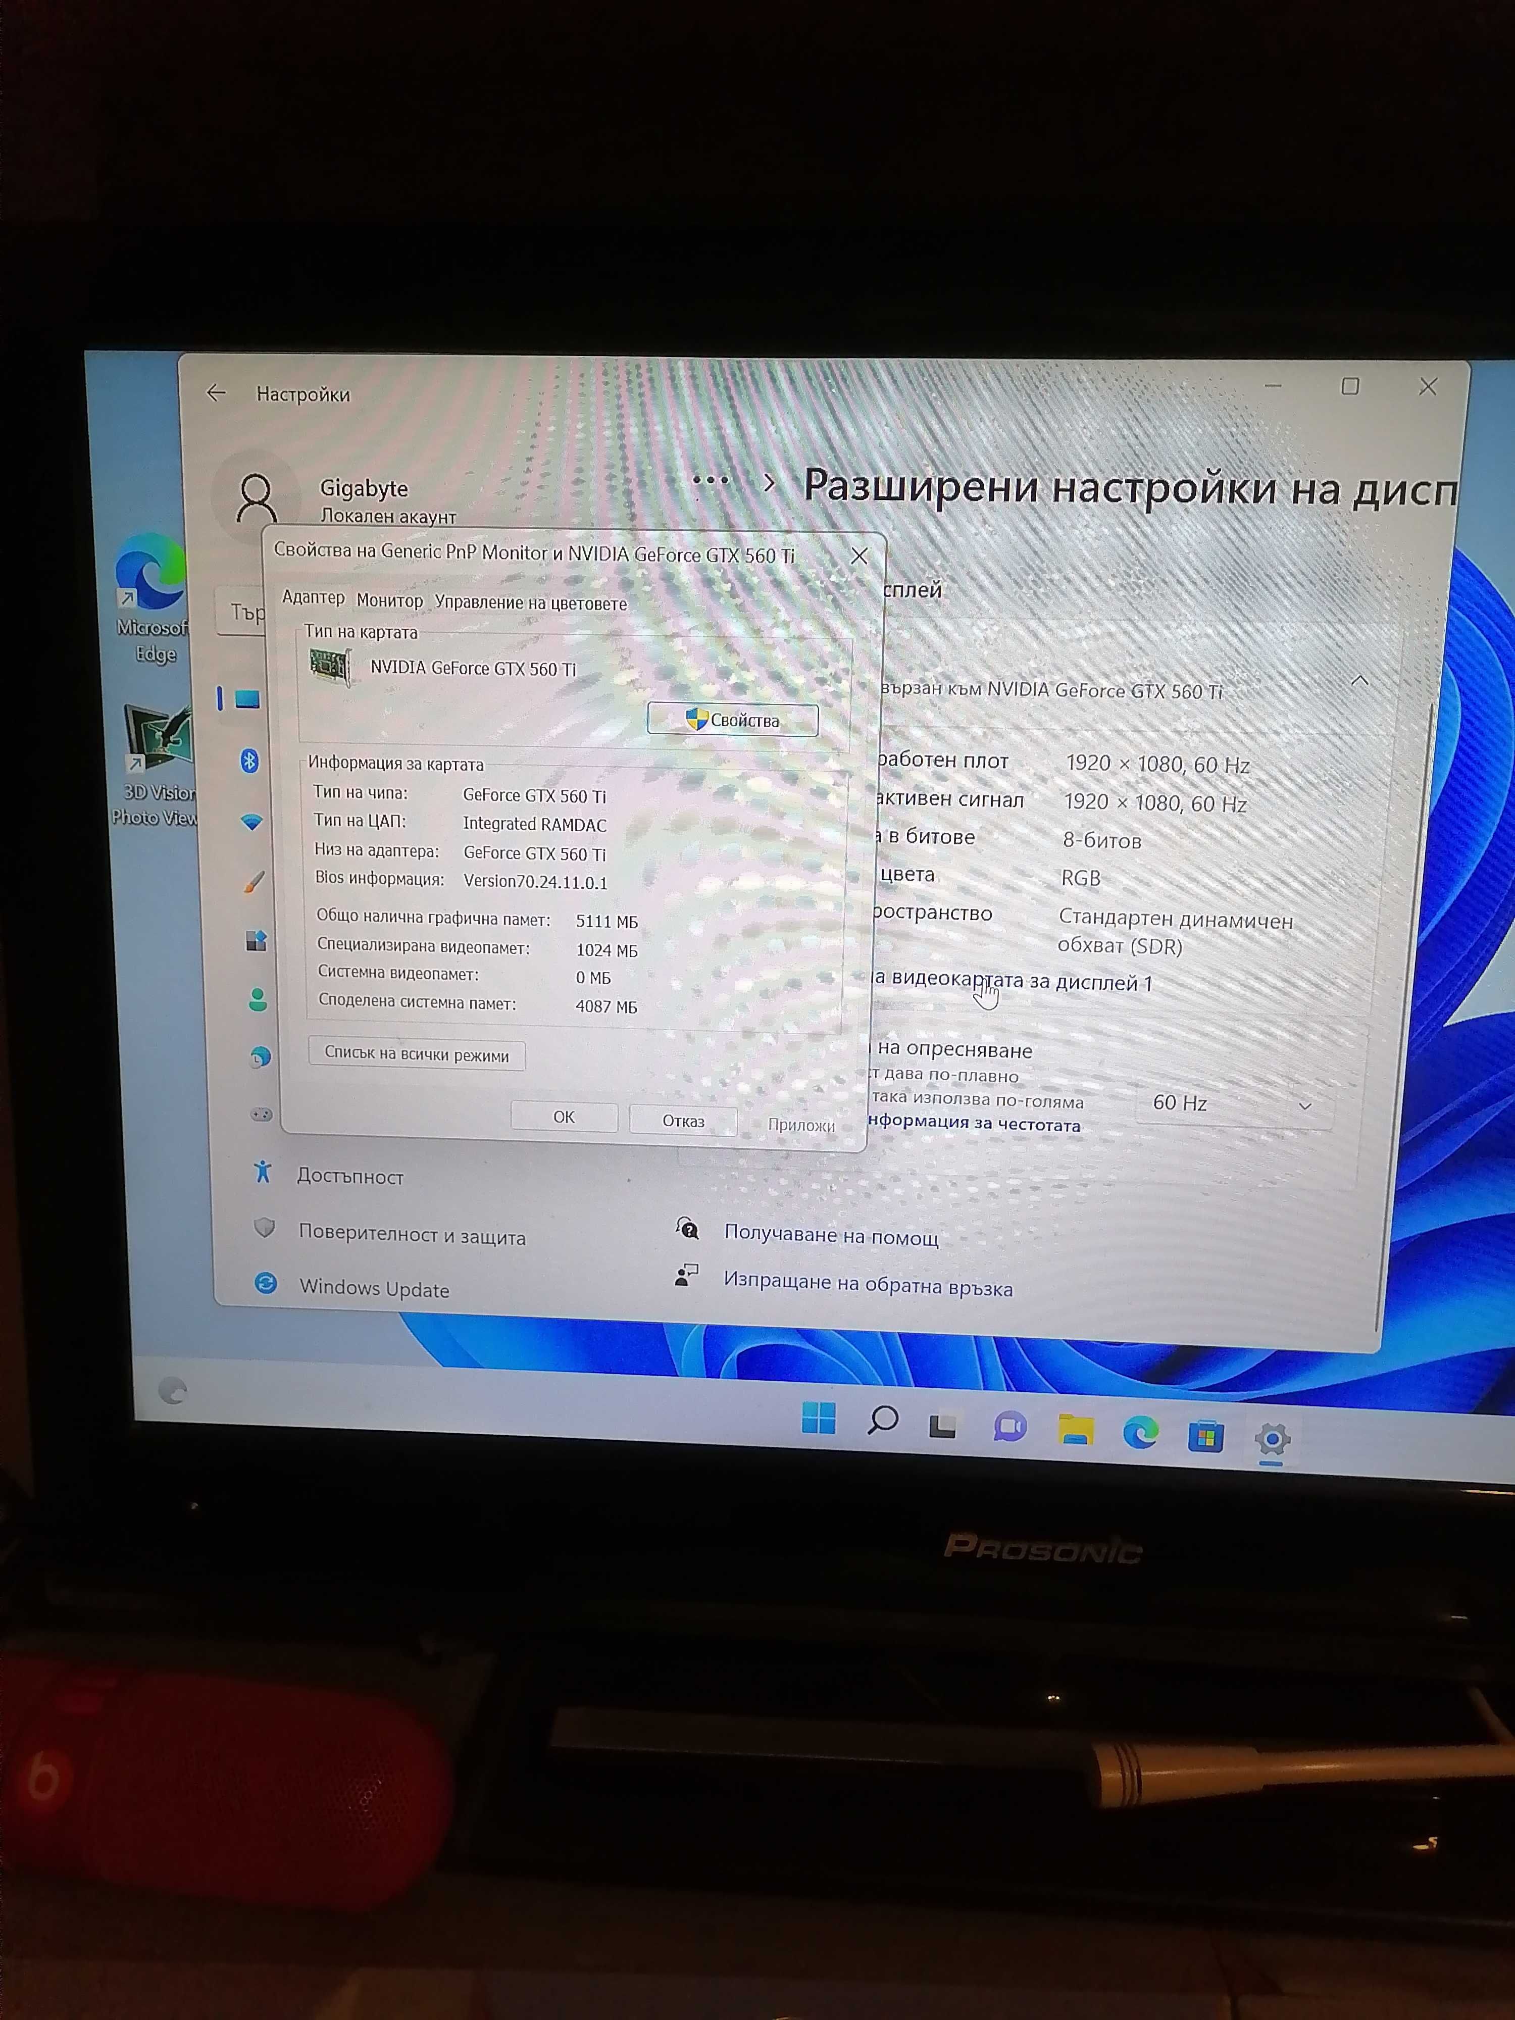This screenshot has height=2020, width=1515.
Task: Select the Personalization brush icon in sidebar
Action: [x=254, y=881]
